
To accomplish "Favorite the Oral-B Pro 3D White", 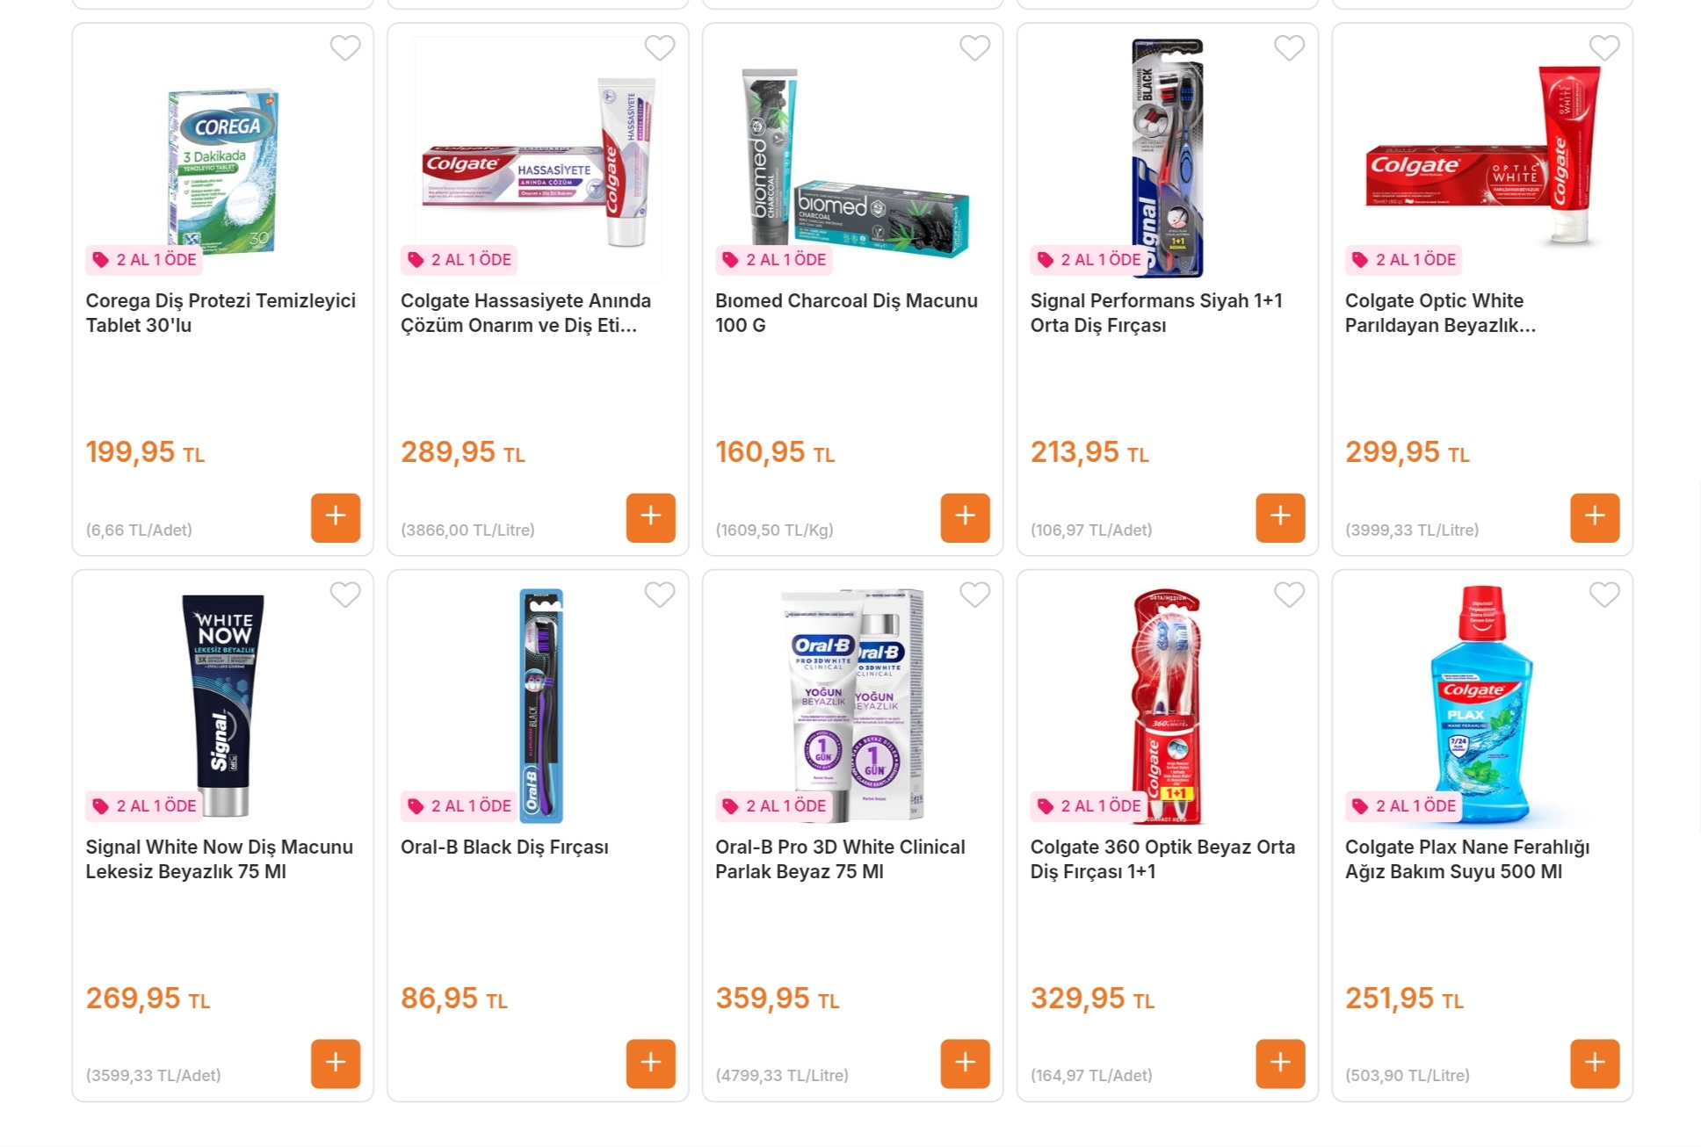I will pyautogui.click(x=974, y=595).
